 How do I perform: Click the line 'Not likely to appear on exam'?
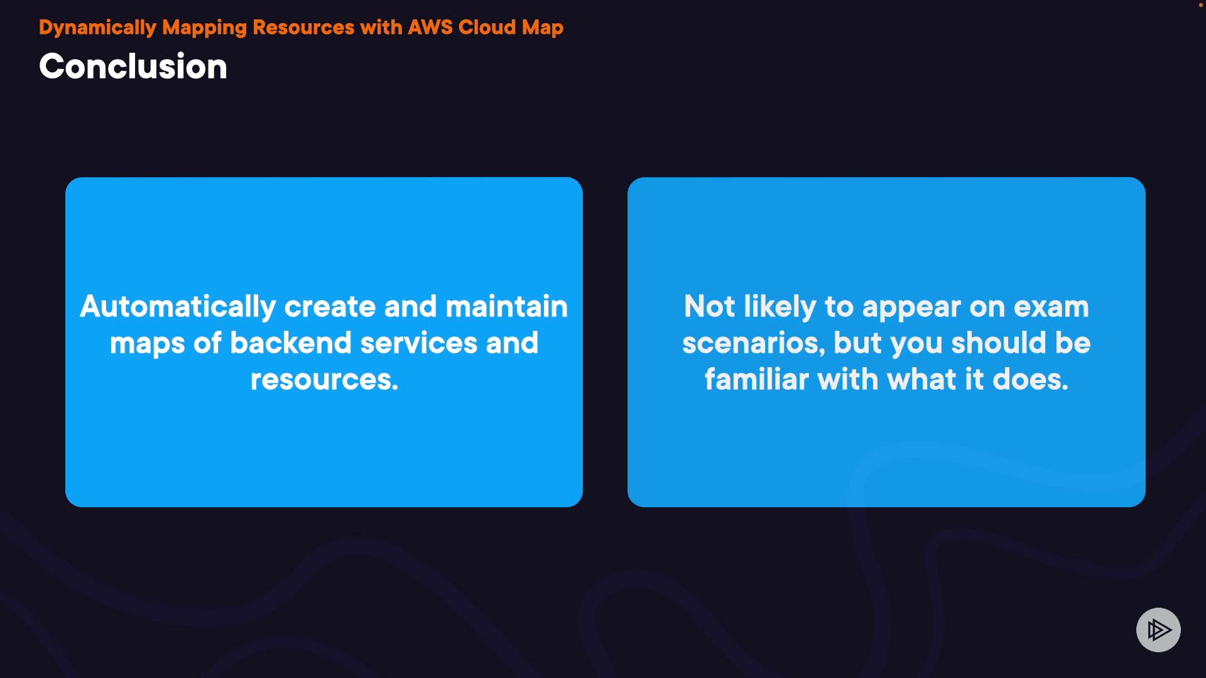click(886, 306)
